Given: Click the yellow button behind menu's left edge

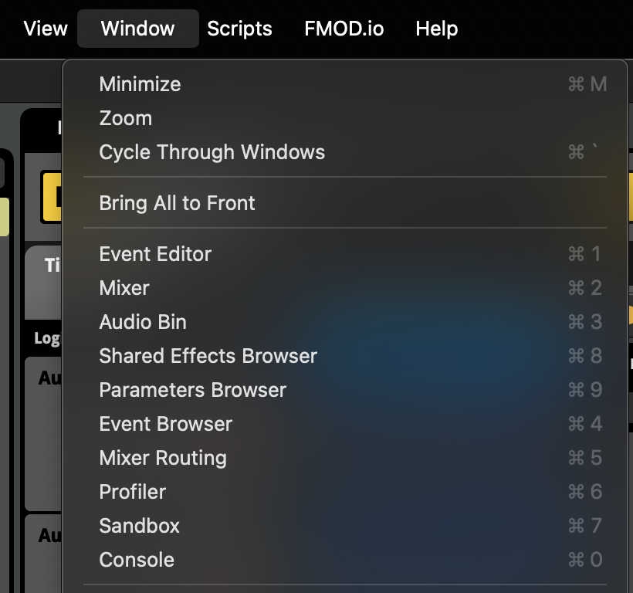Looking at the screenshot, I should click(x=52, y=195).
